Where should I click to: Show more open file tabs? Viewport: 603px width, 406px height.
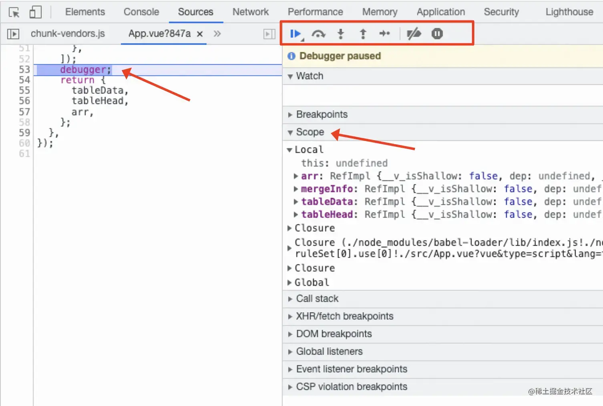217,34
